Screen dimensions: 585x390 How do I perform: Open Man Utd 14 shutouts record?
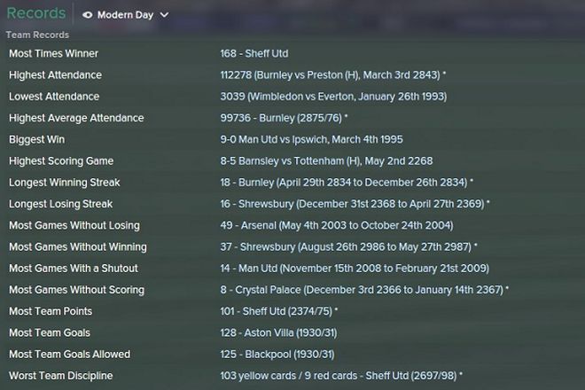pos(355,269)
